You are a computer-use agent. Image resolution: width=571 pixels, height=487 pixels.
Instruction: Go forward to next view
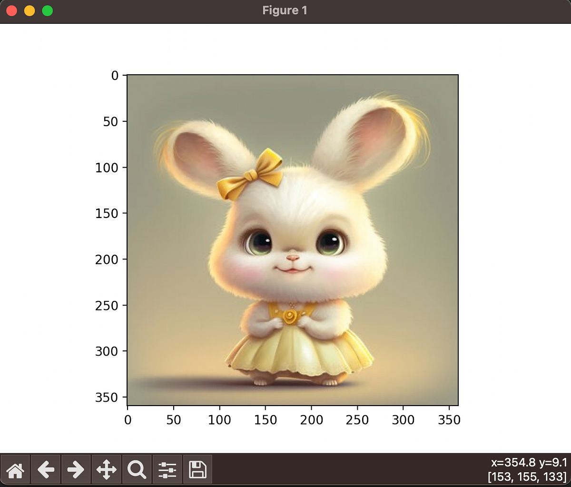(x=76, y=469)
